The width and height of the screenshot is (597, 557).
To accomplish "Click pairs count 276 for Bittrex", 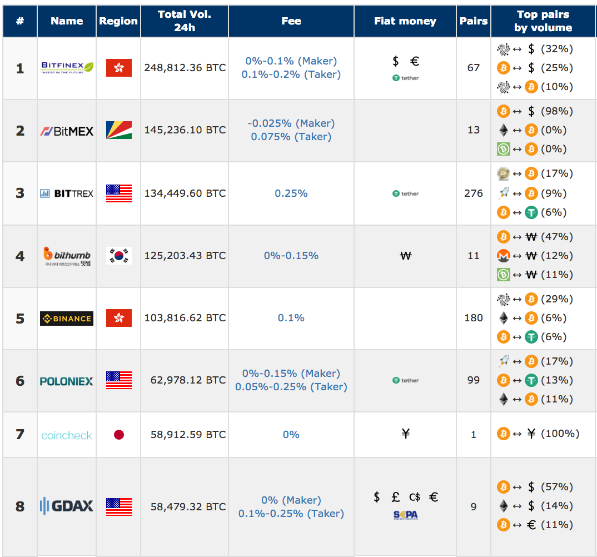I will pyautogui.click(x=474, y=193).
